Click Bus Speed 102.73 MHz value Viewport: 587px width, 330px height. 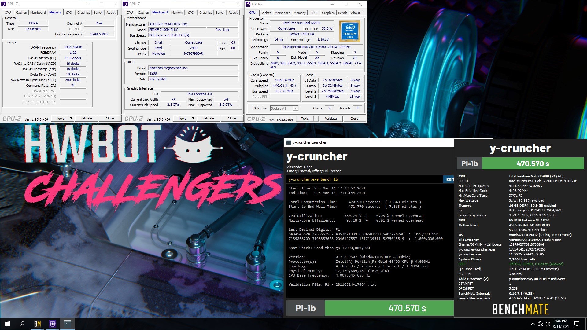pyautogui.click(x=284, y=91)
